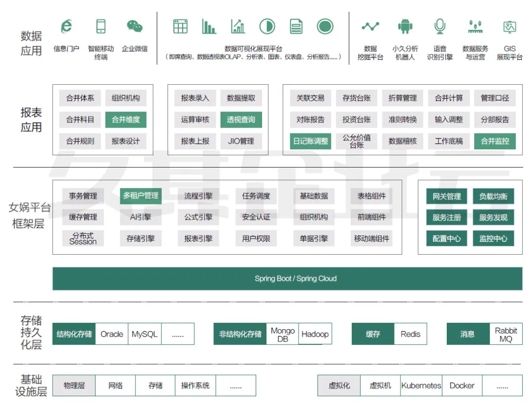The width and height of the screenshot is (532, 409).
Task: Click the 数据服务与运营 icon
Action: [475, 27]
